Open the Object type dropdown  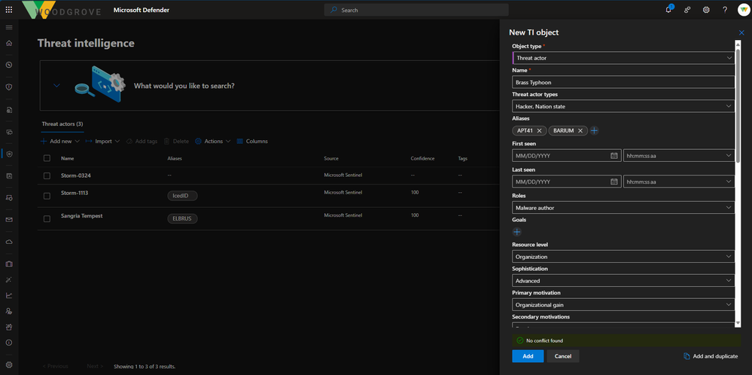pos(623,58)
